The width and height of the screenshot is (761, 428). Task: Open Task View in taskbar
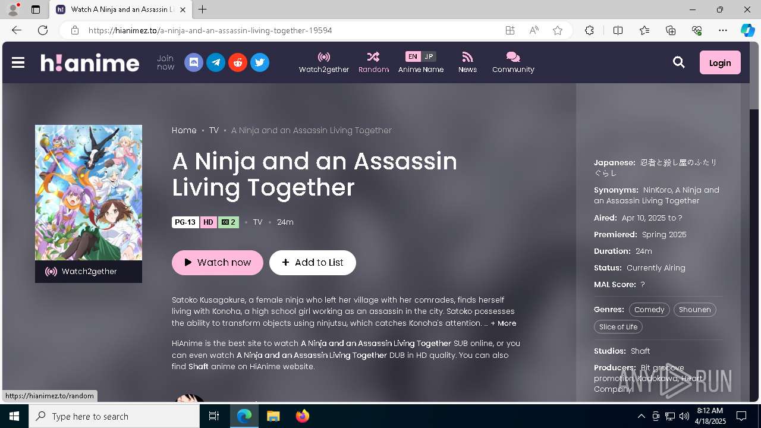(214, 416)
